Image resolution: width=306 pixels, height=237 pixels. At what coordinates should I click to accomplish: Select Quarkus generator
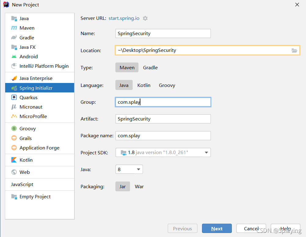(40, 97)
